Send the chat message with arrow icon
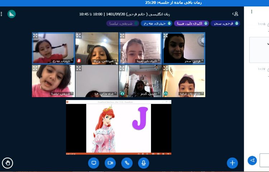The image size is (269, 172). coord(252,160)
